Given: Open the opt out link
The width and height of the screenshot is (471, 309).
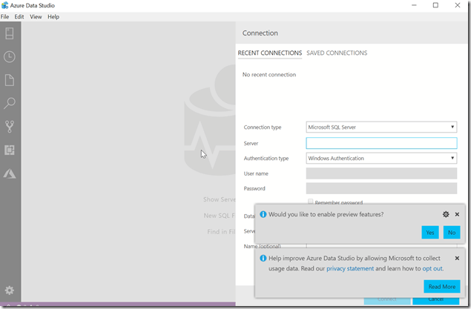Looking at the screenshot, I should (x=432, y=268).
